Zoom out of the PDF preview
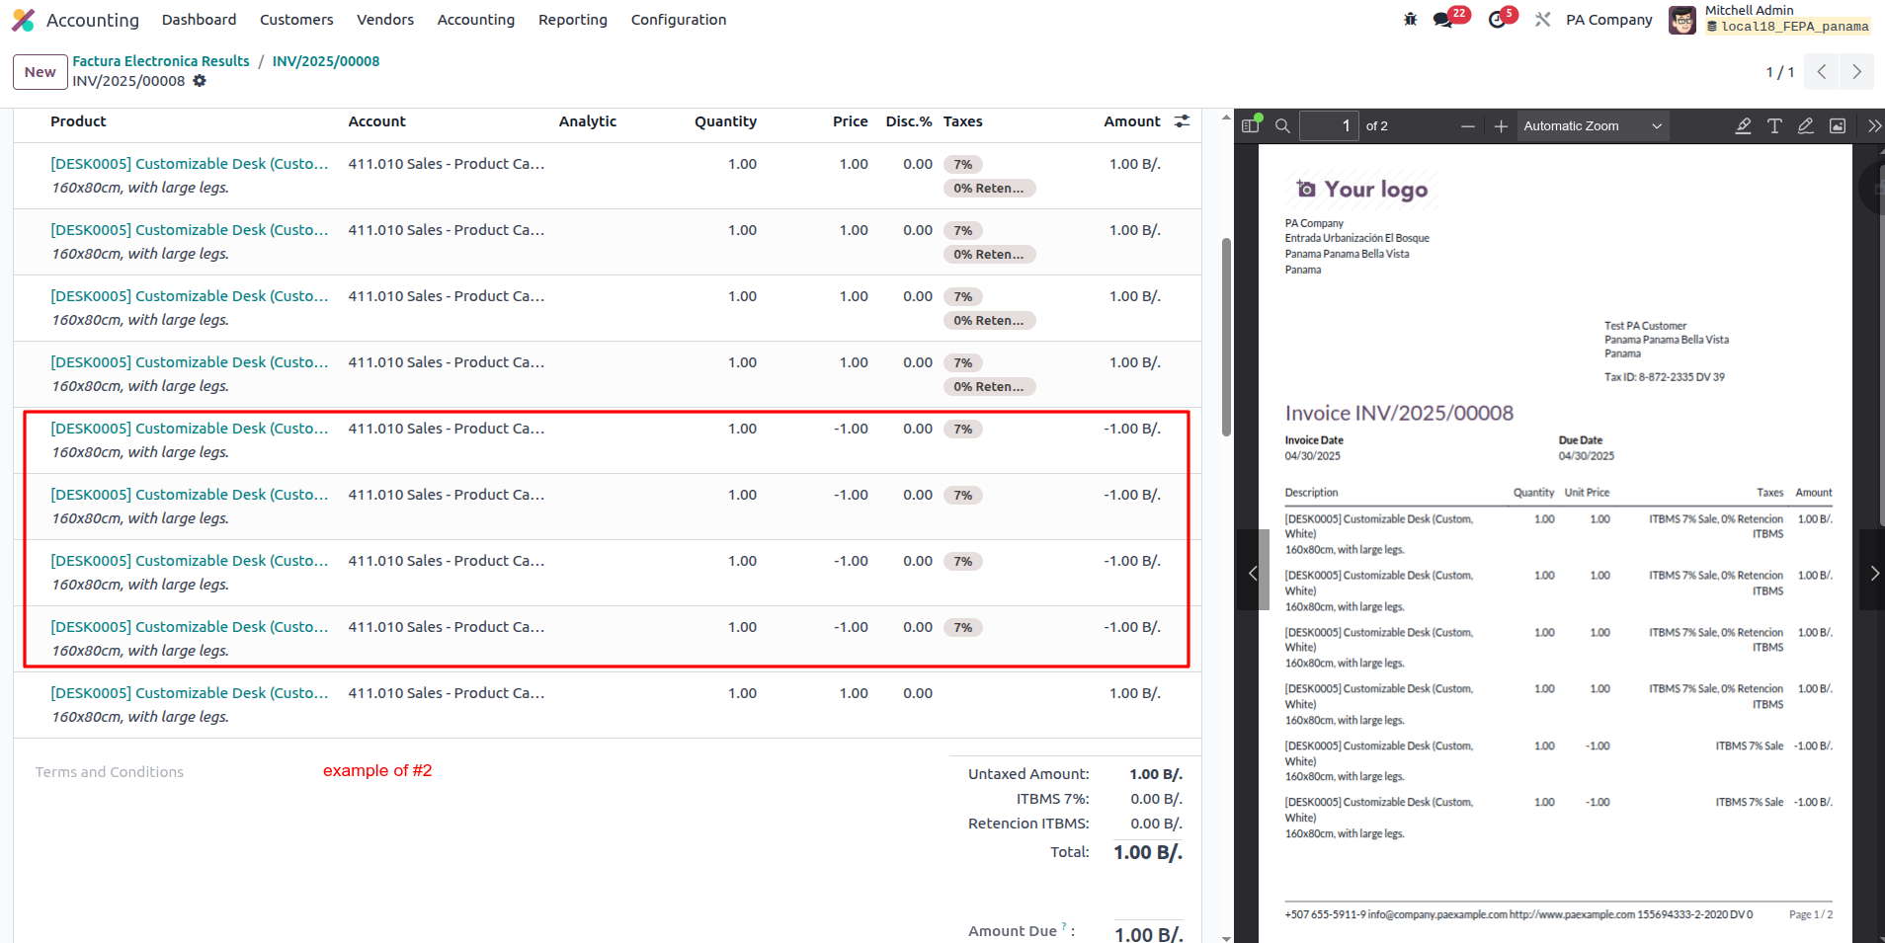Screen dimensions: 1885x943 click(1468, 125)
